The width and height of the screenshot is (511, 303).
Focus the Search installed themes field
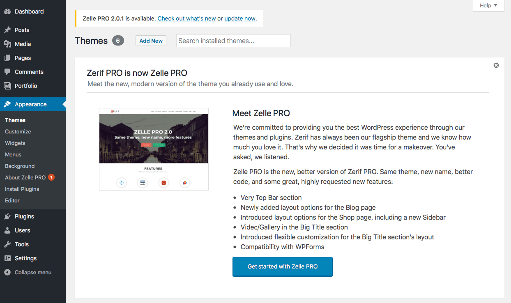click(233, 41)
